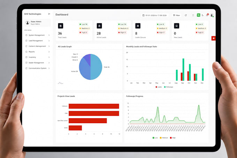Click the Active Leads card icon
This screenshot has width=237, height=158.
tap(99, 26)
